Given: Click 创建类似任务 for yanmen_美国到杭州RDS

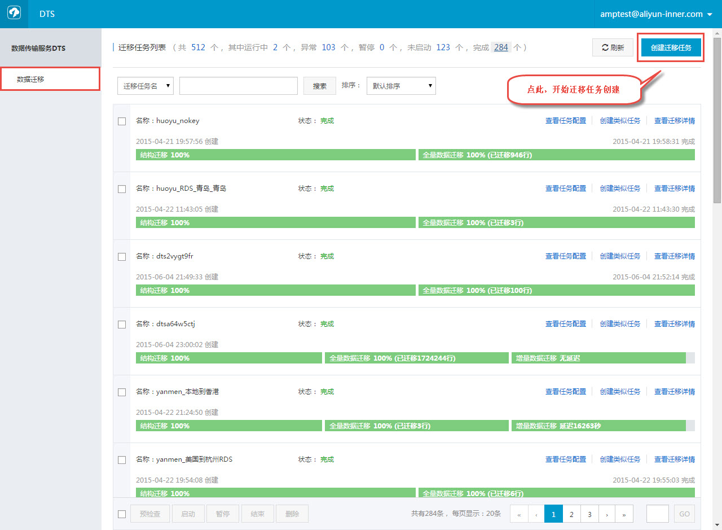Looking at the screenshot, I should click(x=620, y=459).
